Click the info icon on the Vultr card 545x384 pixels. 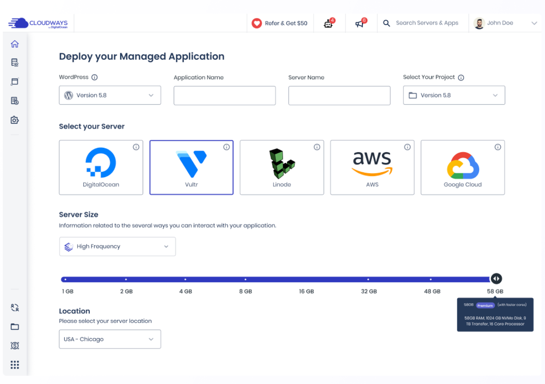click(227, 147)
